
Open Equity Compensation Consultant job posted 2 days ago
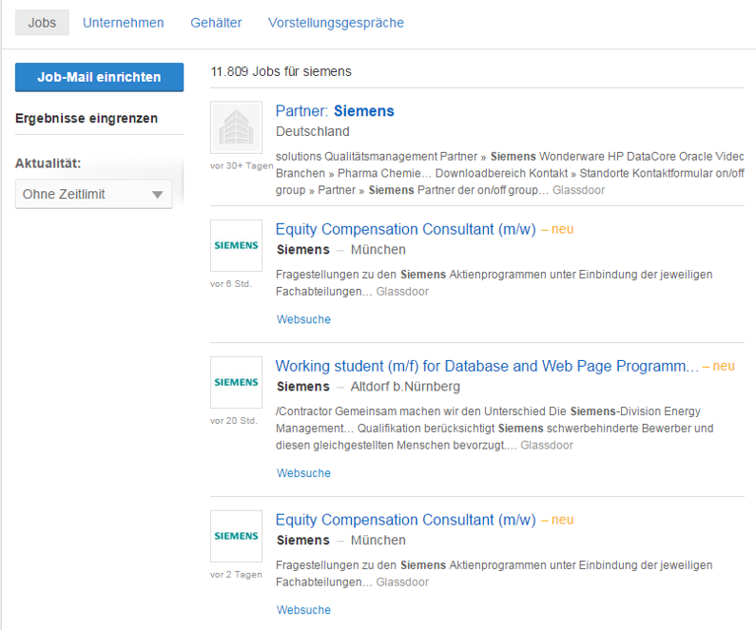pos(405,520)
